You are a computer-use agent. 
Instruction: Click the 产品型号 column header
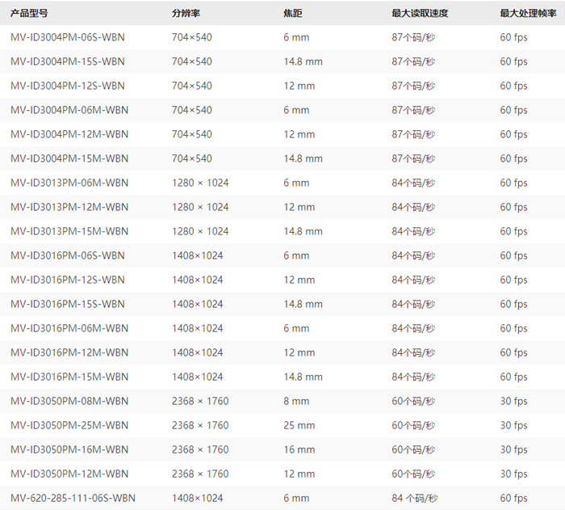pos(30,14)
